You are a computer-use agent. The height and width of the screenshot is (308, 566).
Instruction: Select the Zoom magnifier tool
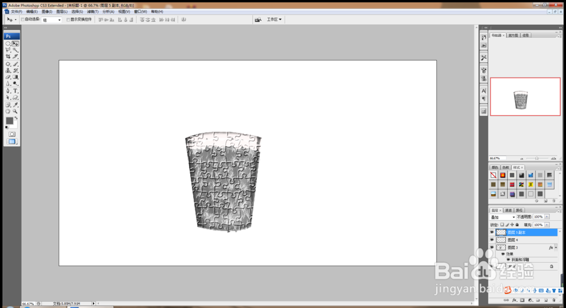click(15, 111)
